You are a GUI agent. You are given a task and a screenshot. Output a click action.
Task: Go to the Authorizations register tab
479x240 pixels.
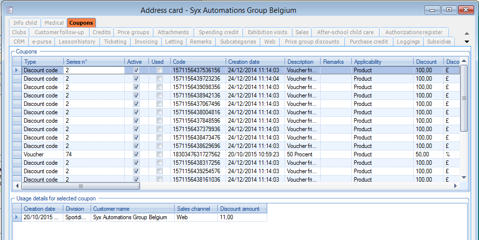point(414,32)
